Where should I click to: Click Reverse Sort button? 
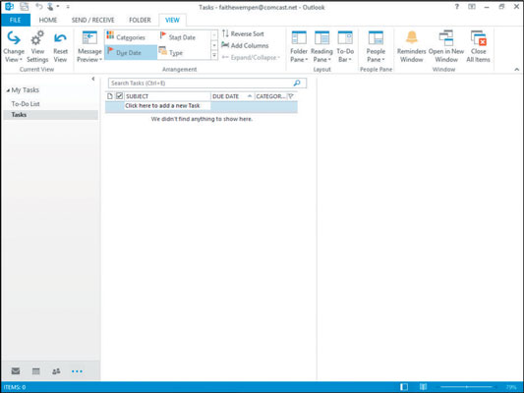243,33
